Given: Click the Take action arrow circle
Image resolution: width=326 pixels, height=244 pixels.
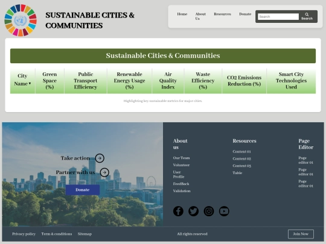Looking at the screenshot, I should click(x=100, y=158).
